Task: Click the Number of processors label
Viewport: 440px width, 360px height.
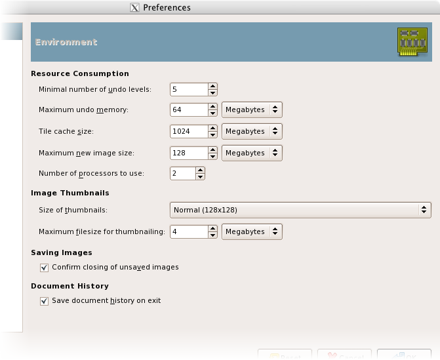Action: pos(92,173)
